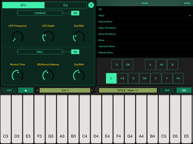Image resolution: width=193 pixels, height=144 pixels.
Task: Toggle the CHORUS effect ON switch
Action: point(75,13)
